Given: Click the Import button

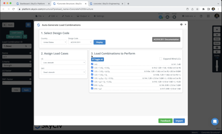Looking at the screenshot, I should click(x=179, y=121).
